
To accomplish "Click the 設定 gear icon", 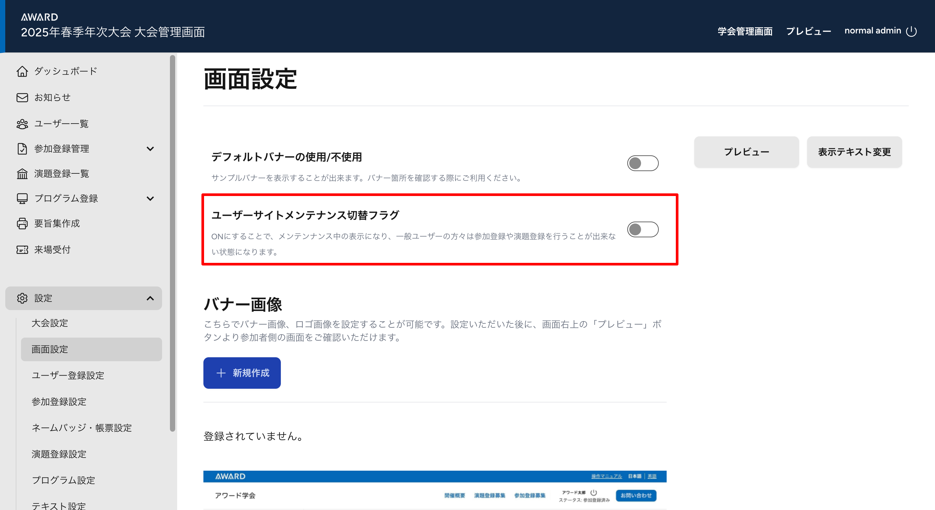I will coord(22,298).
